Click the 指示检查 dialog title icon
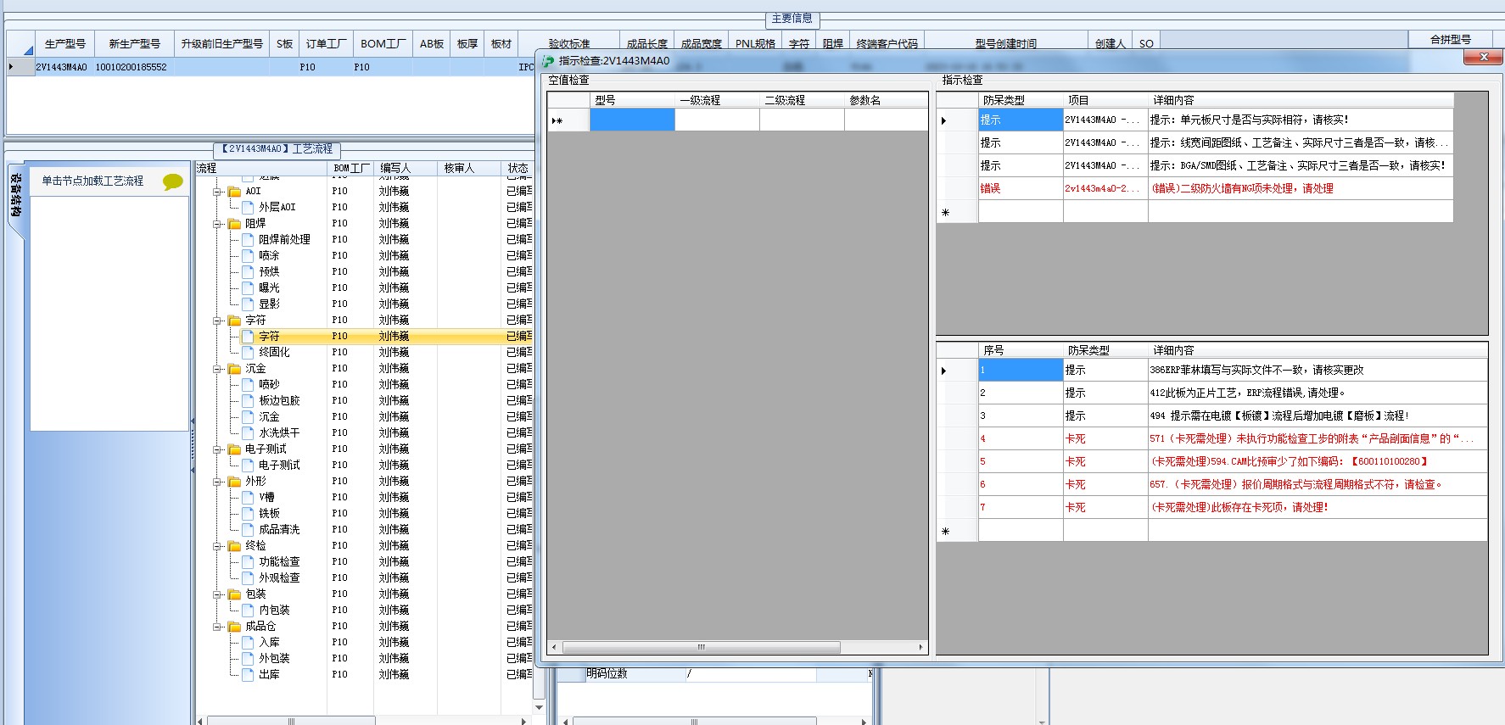1505x725 pixels. pyautogui.click(x=548, y=61)
